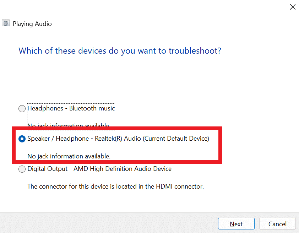This screenshot has width=299, height=233.
Task: Choose the Speaker / Headphone Realtek radio button
Action: (22, 139)
